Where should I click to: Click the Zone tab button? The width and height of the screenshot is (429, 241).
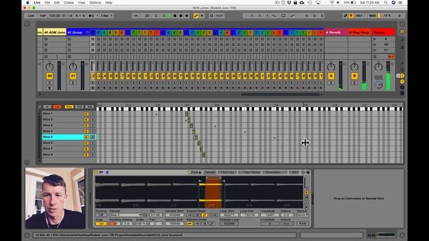194,173
